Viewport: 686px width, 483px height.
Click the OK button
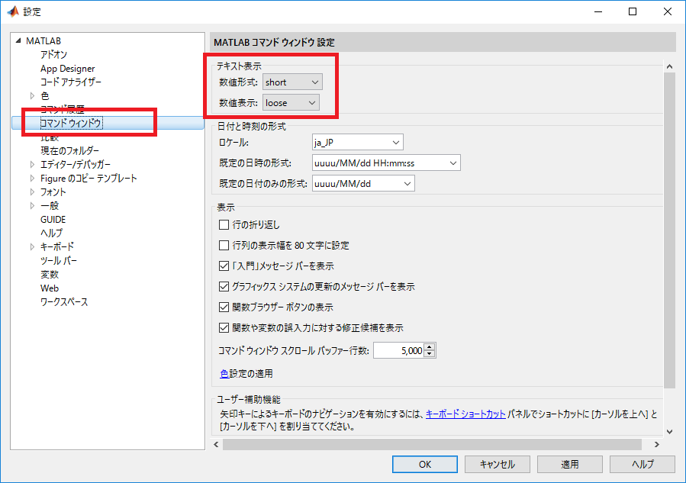(425, 464)
